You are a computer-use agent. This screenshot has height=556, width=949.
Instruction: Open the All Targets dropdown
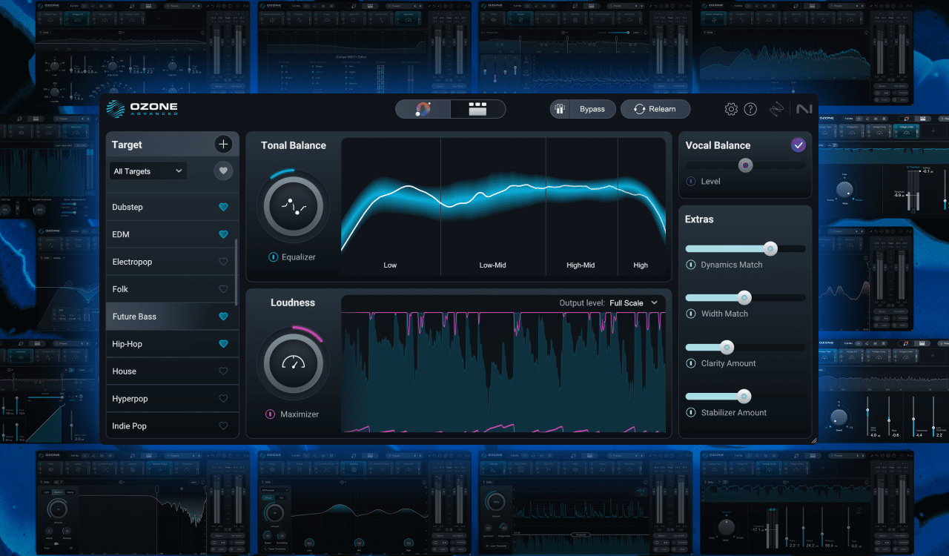(148, 171)
